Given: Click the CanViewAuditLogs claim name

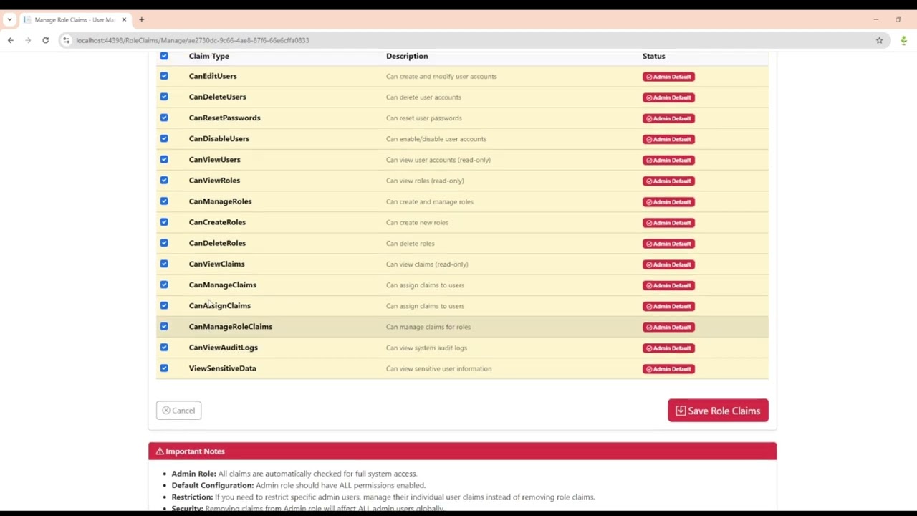Looking at the screenshot, I should [223, 348].
